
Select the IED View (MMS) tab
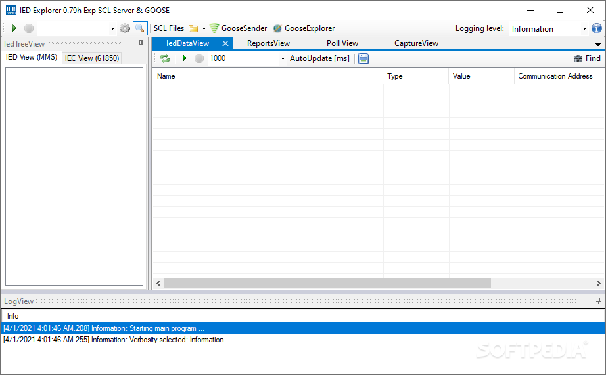32,57
